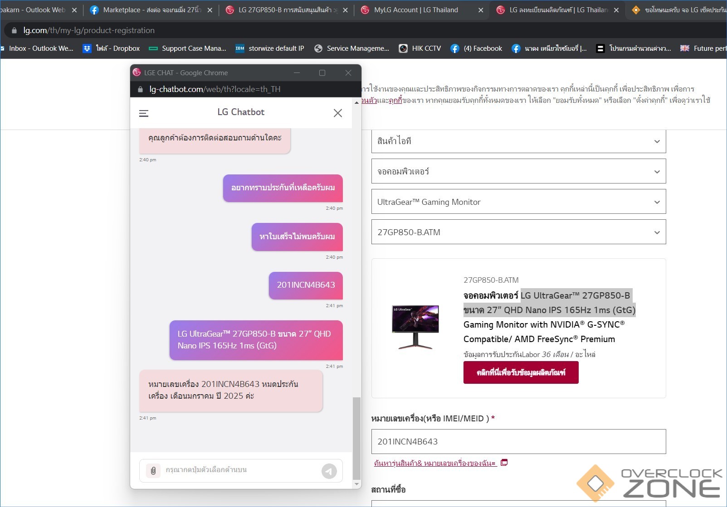The width and height of the screenshot is (727, 507).
Task: Open the storwize default IP bookmark
Action: [270, 48]
